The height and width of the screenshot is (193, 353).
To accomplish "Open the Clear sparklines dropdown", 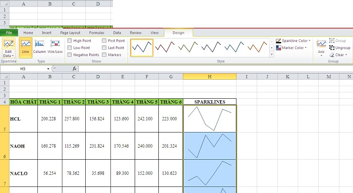I will click(338, 55).
